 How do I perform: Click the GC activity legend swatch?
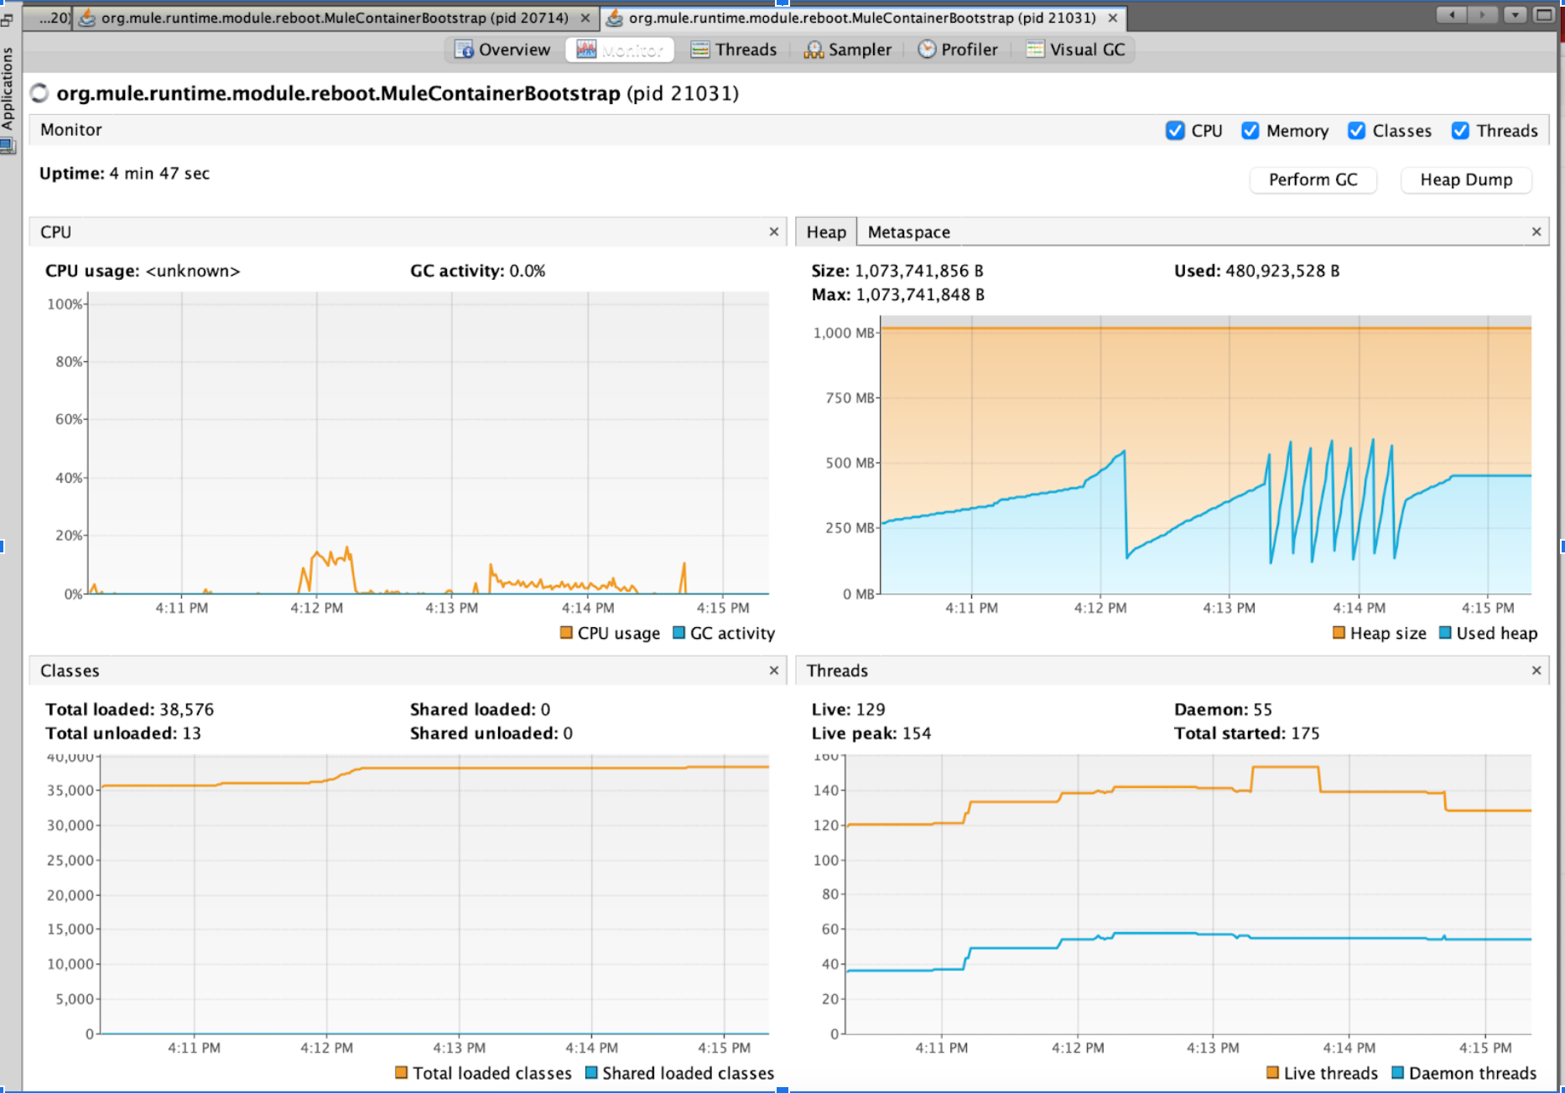point(679,633)
